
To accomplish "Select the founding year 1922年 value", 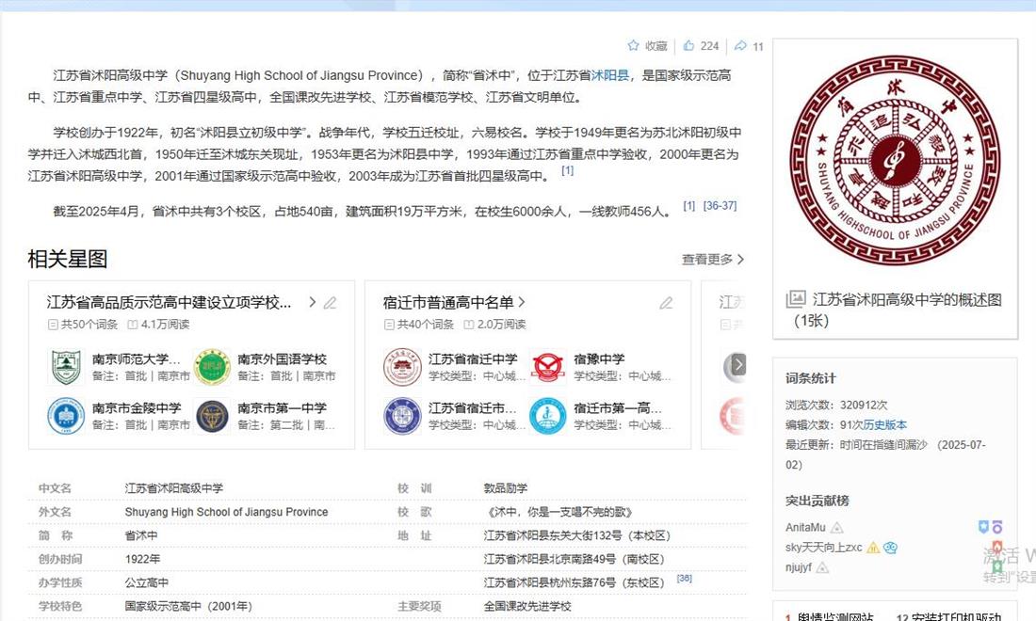I will (x=143, y=559).
